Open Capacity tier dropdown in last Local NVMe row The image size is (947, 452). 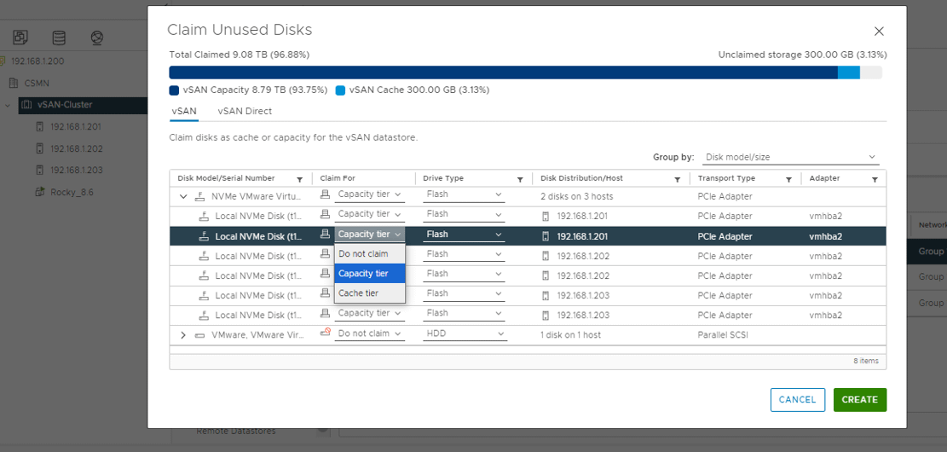pyautogui.click(x=370, y=313)
